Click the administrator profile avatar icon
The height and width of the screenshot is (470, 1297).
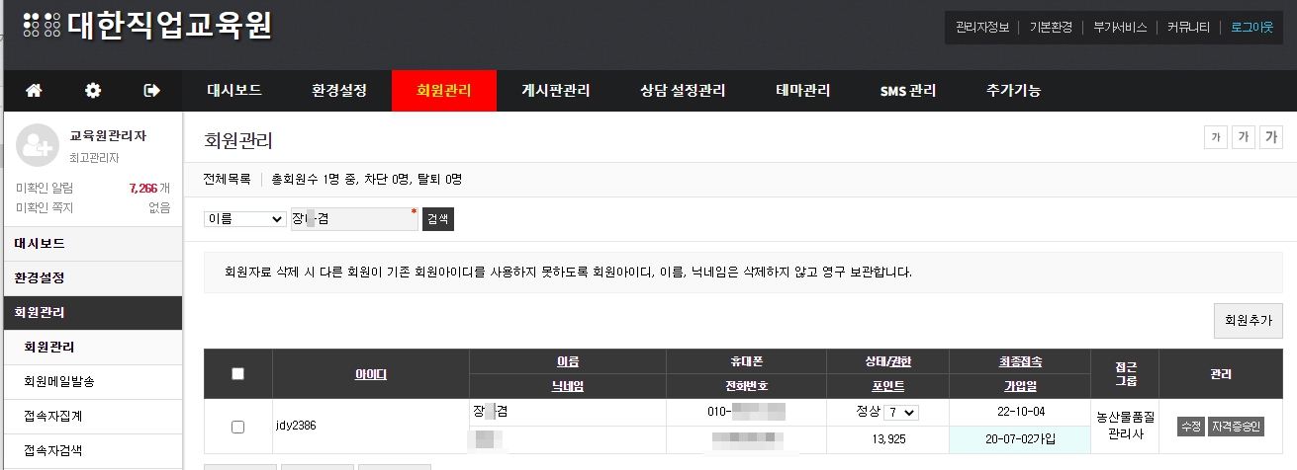tap(37, 145)
